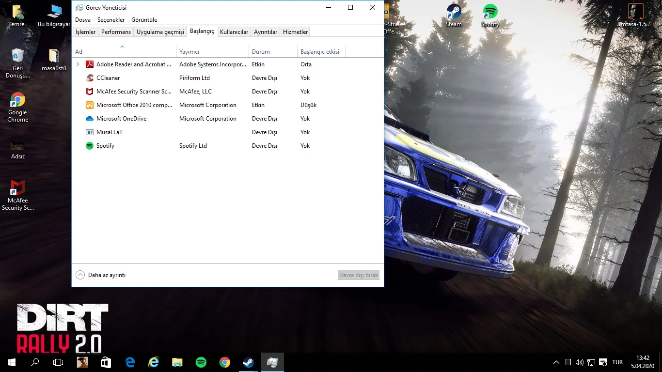
Task: Sort the list by the Durum column
Action: (x=273, y=51)
